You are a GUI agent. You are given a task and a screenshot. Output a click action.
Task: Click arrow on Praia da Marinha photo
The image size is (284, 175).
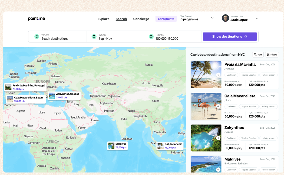tap(218, 75)
